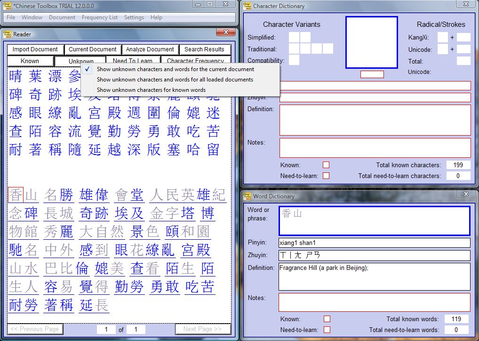Check Need-to-learn box in Word Dictionary
This screenshot has height=341, width=479.
(x=326, y=330)
